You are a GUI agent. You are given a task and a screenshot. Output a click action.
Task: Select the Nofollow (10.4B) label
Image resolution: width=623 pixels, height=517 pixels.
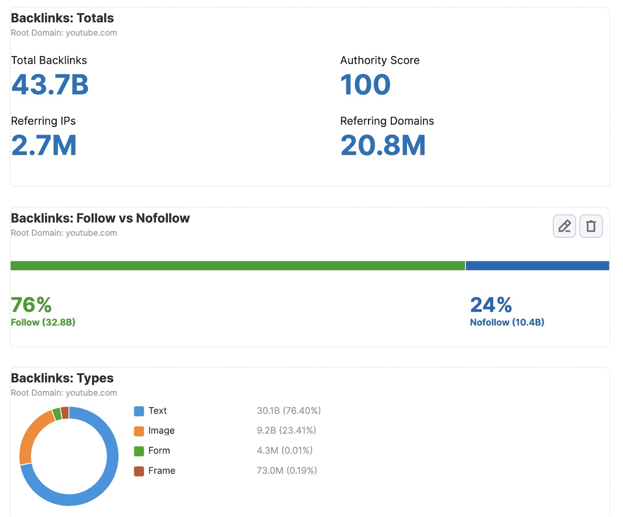(x=507, y=322)
